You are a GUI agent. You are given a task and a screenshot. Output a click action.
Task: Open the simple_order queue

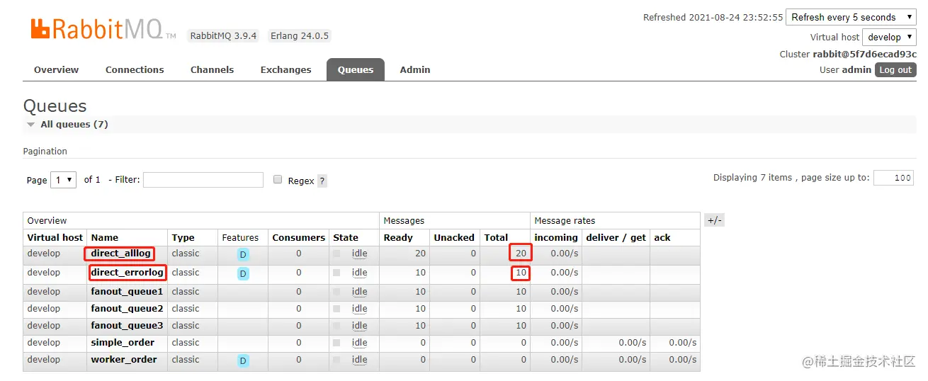[x=123, y=343]
